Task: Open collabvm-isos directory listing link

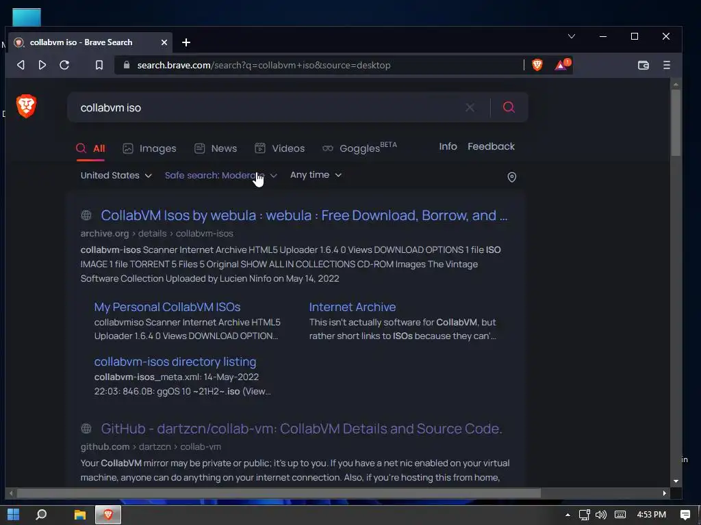Action: tap(175, 362)
